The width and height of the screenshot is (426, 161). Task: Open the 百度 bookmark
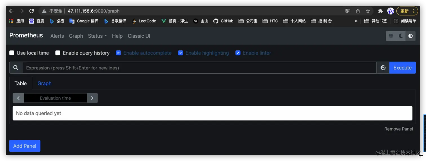click(37, 21)
